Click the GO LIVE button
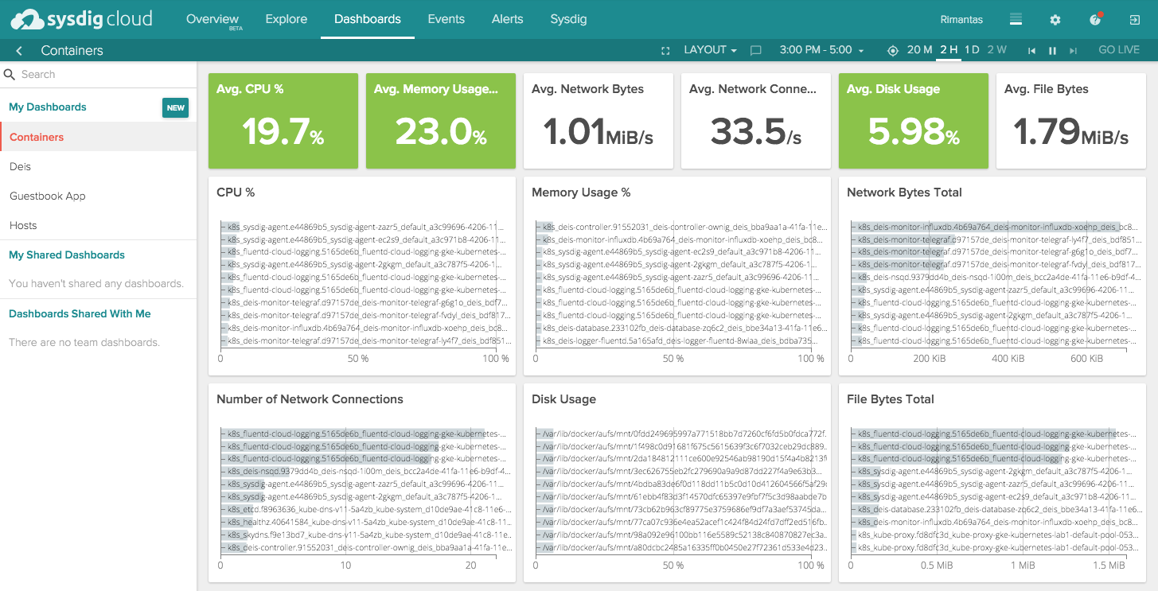This screenshot has height=591, width=1158. pos(1119,49)
